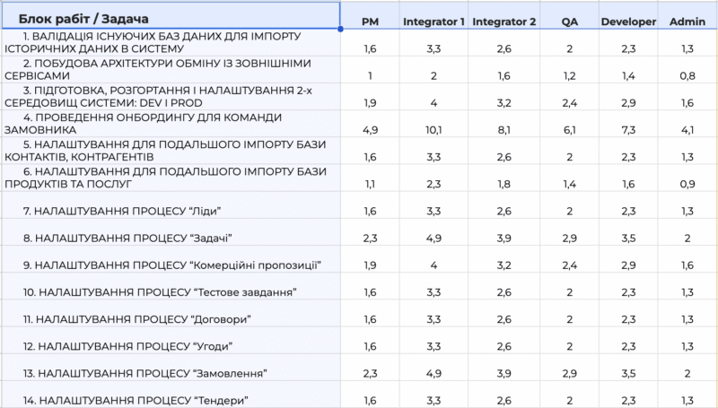Click Integrator 2 value 1,8 in task 6 row
Image resolution: width=718 pixels, height=408 pixels.
pyautogui.click(x=503, y=184)
